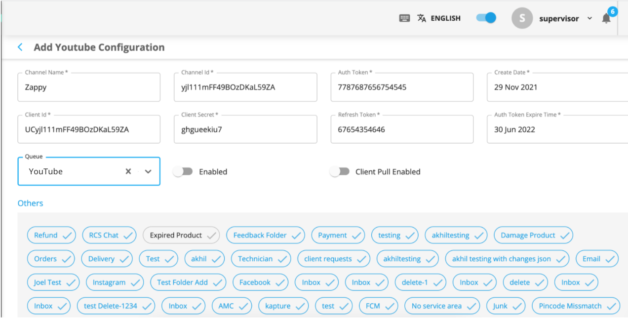Toggle the Refund folder chip
Image resolution: width=628 pixels, height=318 pixels.
[x=52, y=235]
